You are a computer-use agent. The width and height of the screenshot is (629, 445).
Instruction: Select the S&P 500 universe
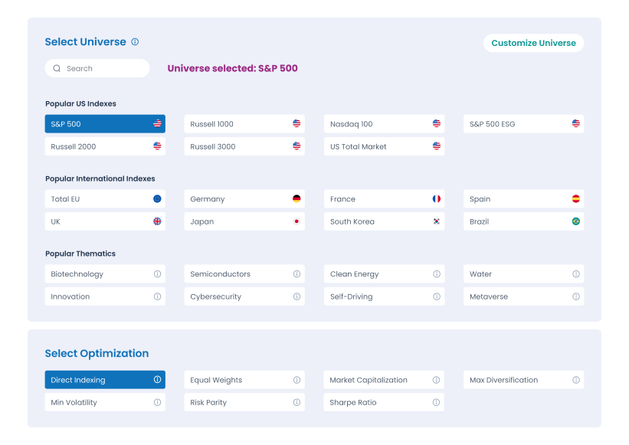click(x=105, y=124)
